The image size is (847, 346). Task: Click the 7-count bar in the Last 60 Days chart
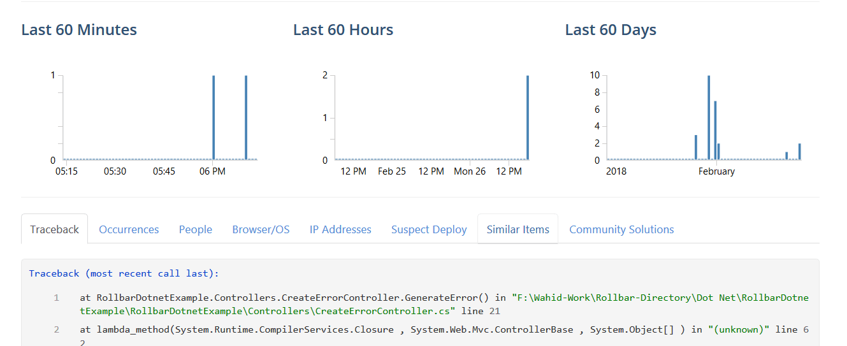(x=715, y=131)
